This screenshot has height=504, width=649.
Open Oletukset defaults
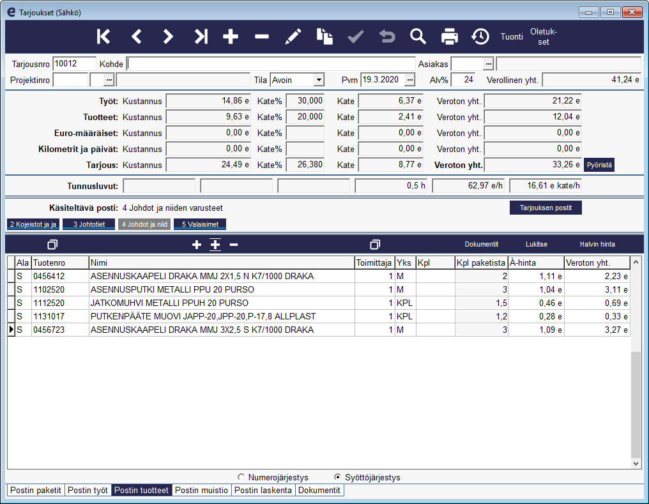(x=544, y=36)
